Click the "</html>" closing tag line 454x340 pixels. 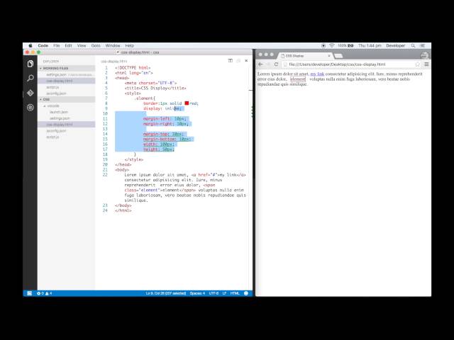click(x=123, y=210)
